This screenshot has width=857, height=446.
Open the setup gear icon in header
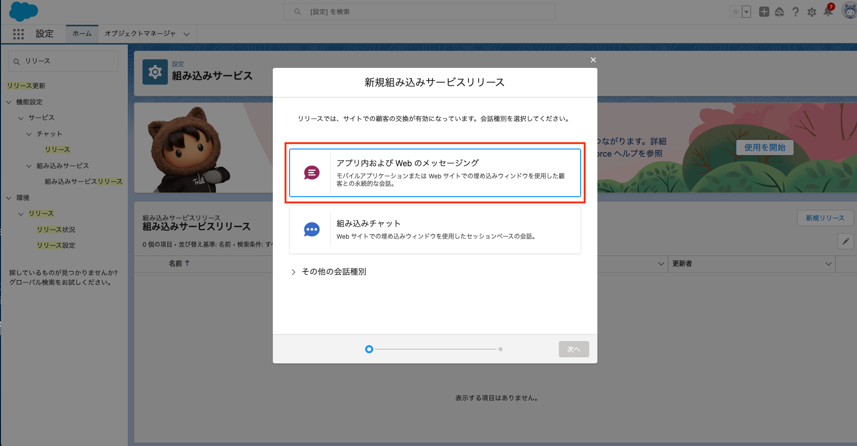tap(812, 12)
